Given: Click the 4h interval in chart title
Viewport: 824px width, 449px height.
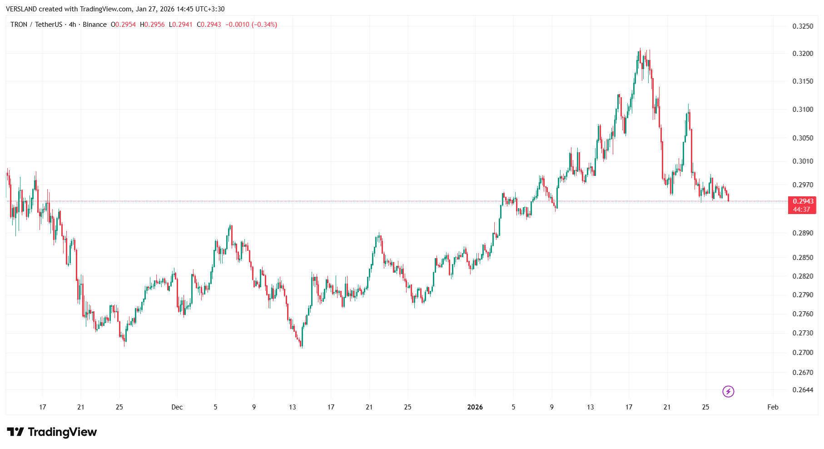Looking at the screenshot, I should pyautogui.click(x=72, y=25).
